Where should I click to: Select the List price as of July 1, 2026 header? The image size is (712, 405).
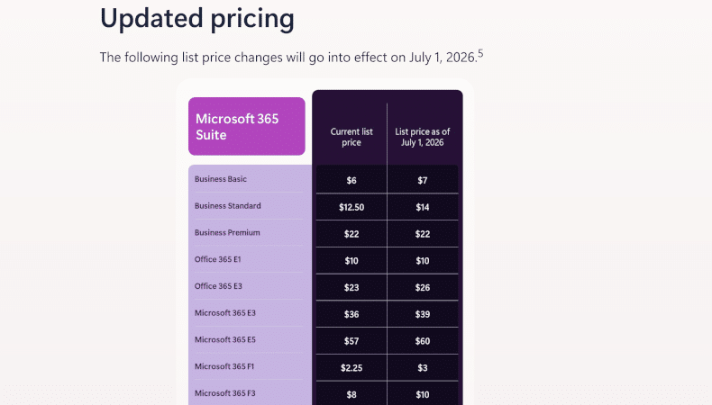pos(423,137)
